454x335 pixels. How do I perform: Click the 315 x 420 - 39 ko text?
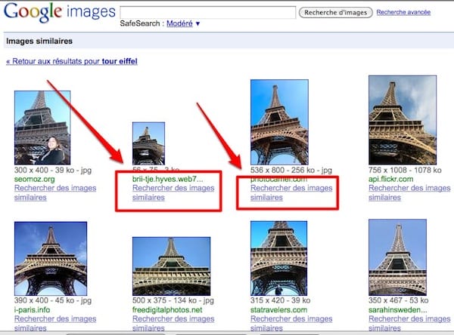click(280, 300)
